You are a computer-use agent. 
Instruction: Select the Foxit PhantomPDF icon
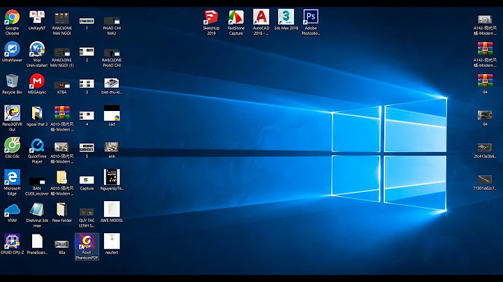(x=87, y=242)
